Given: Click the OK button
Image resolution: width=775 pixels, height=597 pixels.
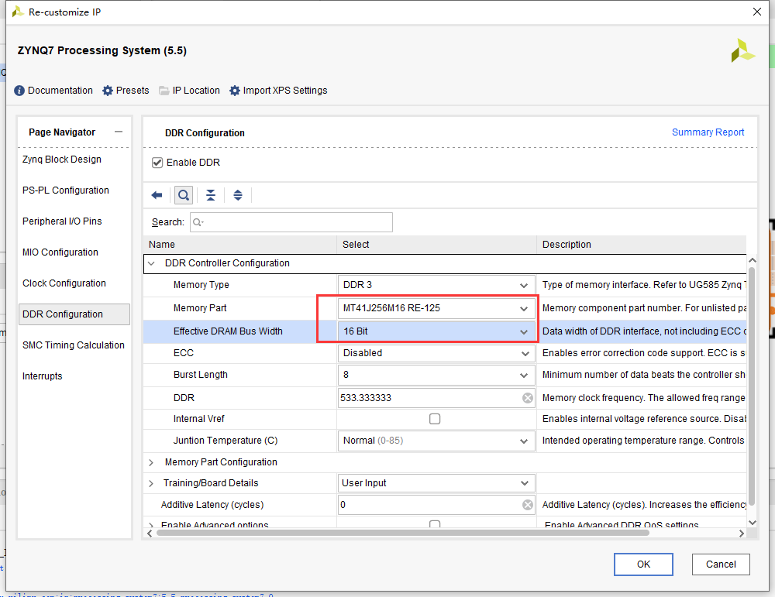Looking at the screenshot, I should click(x=643, y=564).
